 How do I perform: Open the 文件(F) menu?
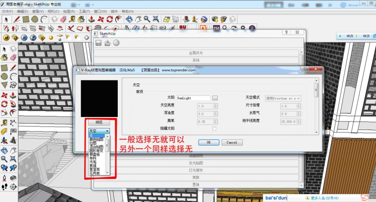tap(8, 11)
